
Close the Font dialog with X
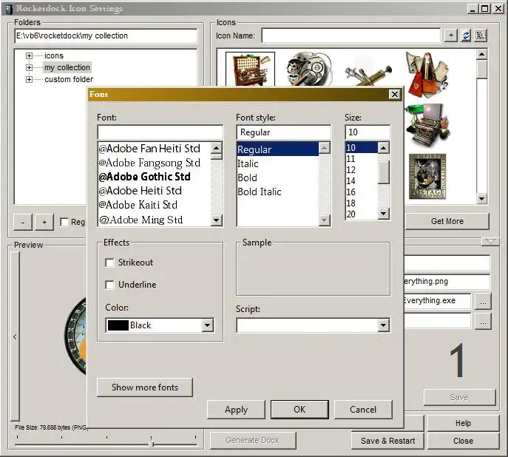tap(395, 94)
